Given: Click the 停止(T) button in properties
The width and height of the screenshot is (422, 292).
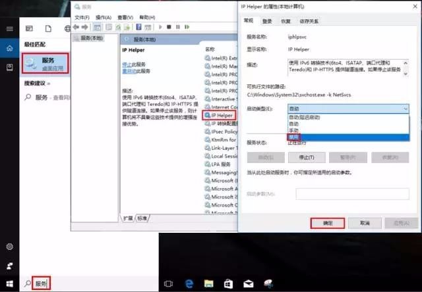Looking at the screenshot, I should click(x=307, y=158).
